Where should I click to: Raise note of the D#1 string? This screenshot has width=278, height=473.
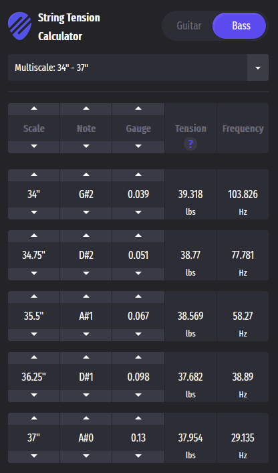(86, 358)
